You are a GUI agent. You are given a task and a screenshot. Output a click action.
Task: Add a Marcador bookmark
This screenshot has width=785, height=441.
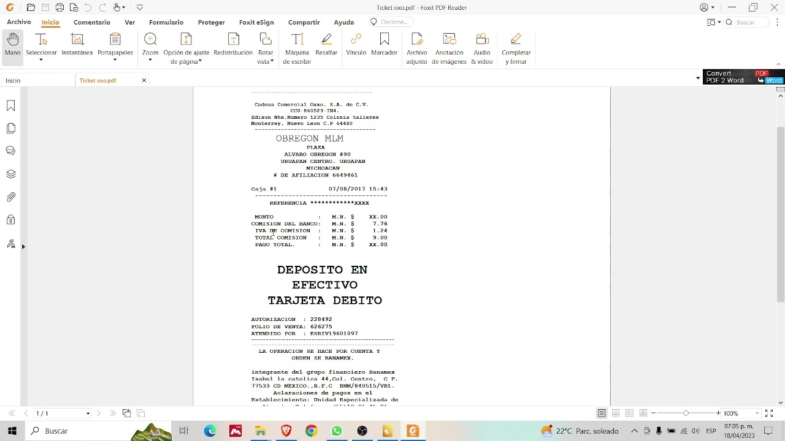pos(385,45)
